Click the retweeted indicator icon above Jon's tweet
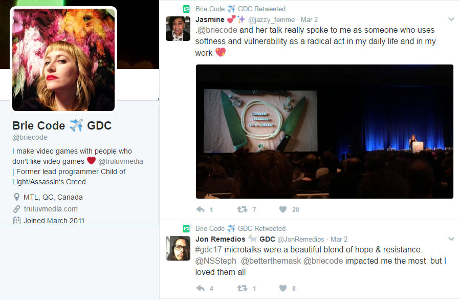 point(186,229)
